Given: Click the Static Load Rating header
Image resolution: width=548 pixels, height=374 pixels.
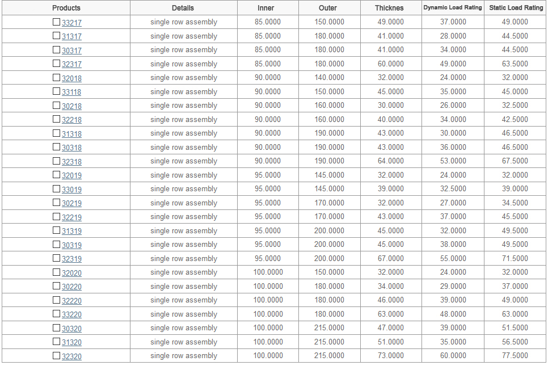Looking at the screenshot, I should click(516, 8).
